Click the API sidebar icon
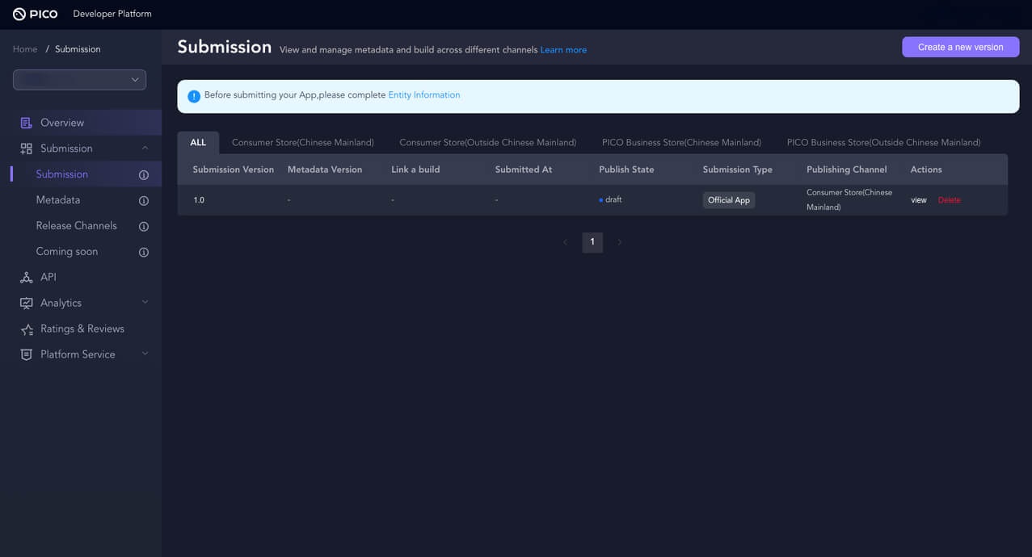1032x557 pixels. coord(27,278)
